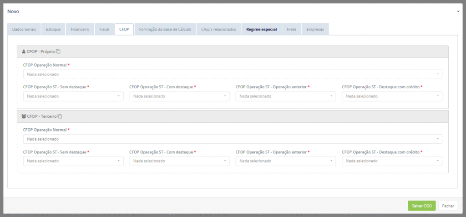This screenshot has width=466, height=217.
Task: Open Formação da base de Cálculo tab
Action: [166, 29]
